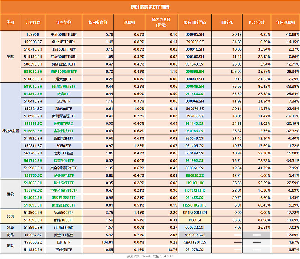Click the green name 恒生医疗ETF
Viewport: 300px width, 259px height.
coord(64,183)
